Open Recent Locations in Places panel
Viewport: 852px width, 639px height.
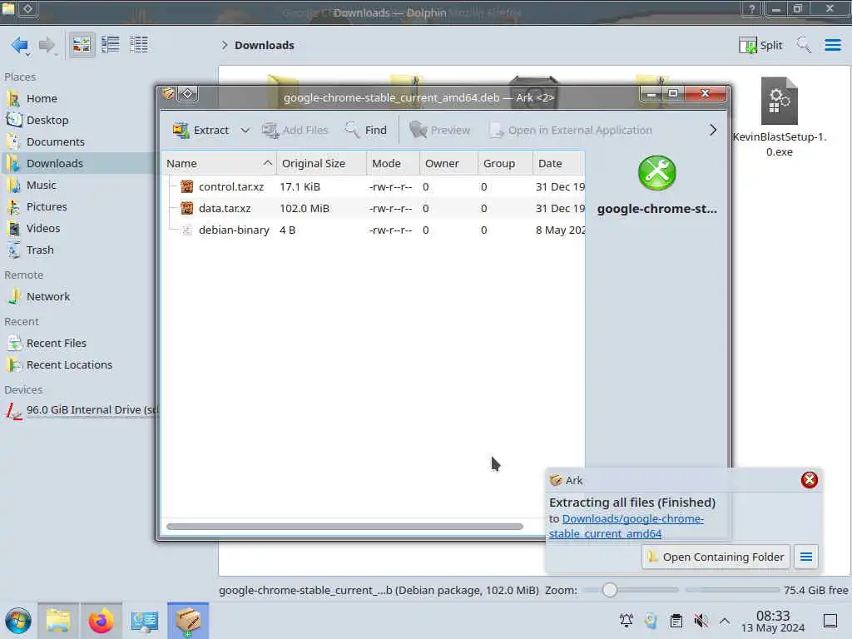coord(69,365)
